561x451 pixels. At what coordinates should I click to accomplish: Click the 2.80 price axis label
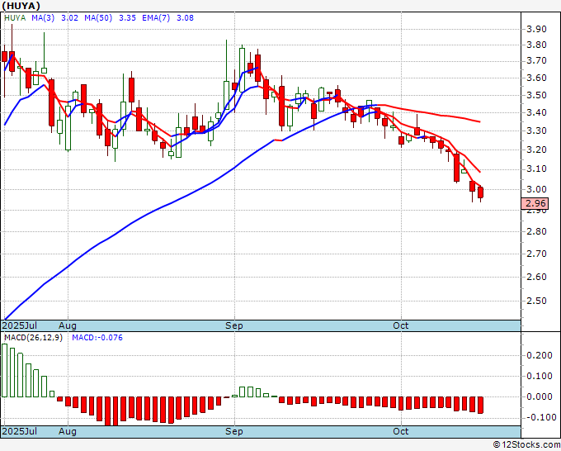point(536,232)
